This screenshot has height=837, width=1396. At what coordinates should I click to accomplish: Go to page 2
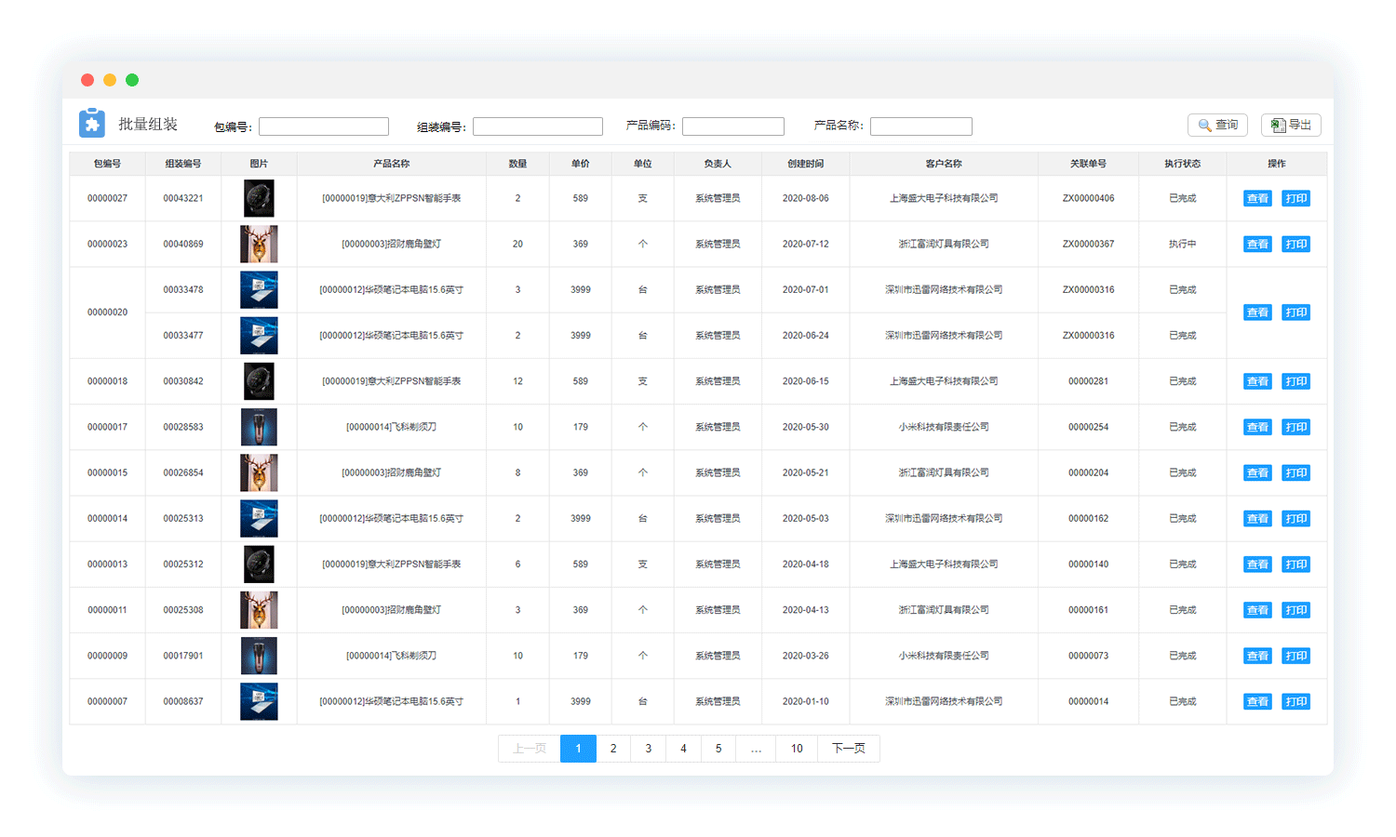click(613, 749)
